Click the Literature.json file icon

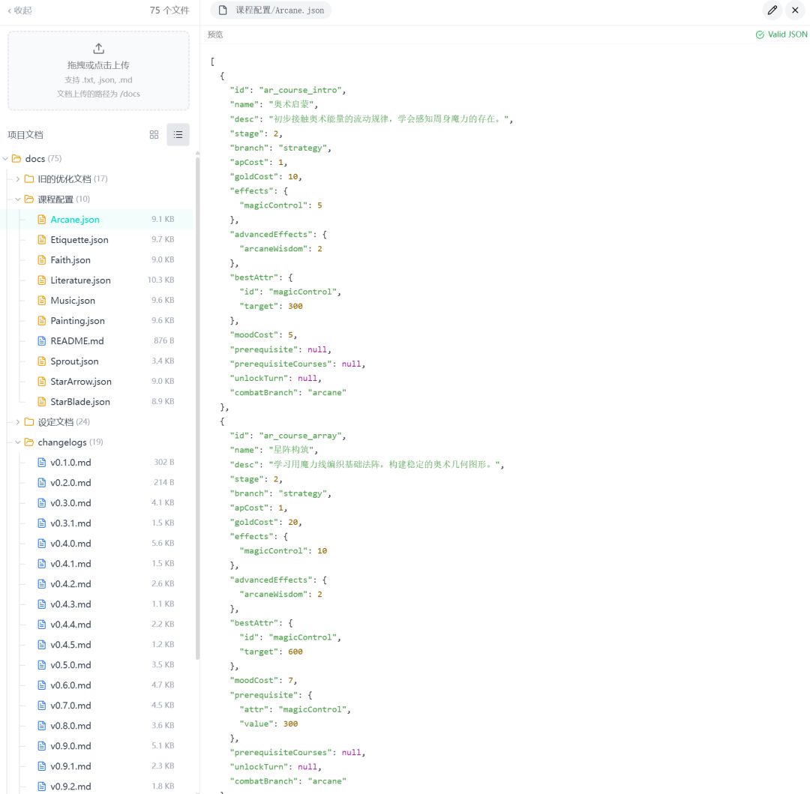coord(42,280)
